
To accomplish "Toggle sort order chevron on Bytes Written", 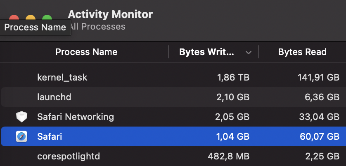I will pos(249,52).
